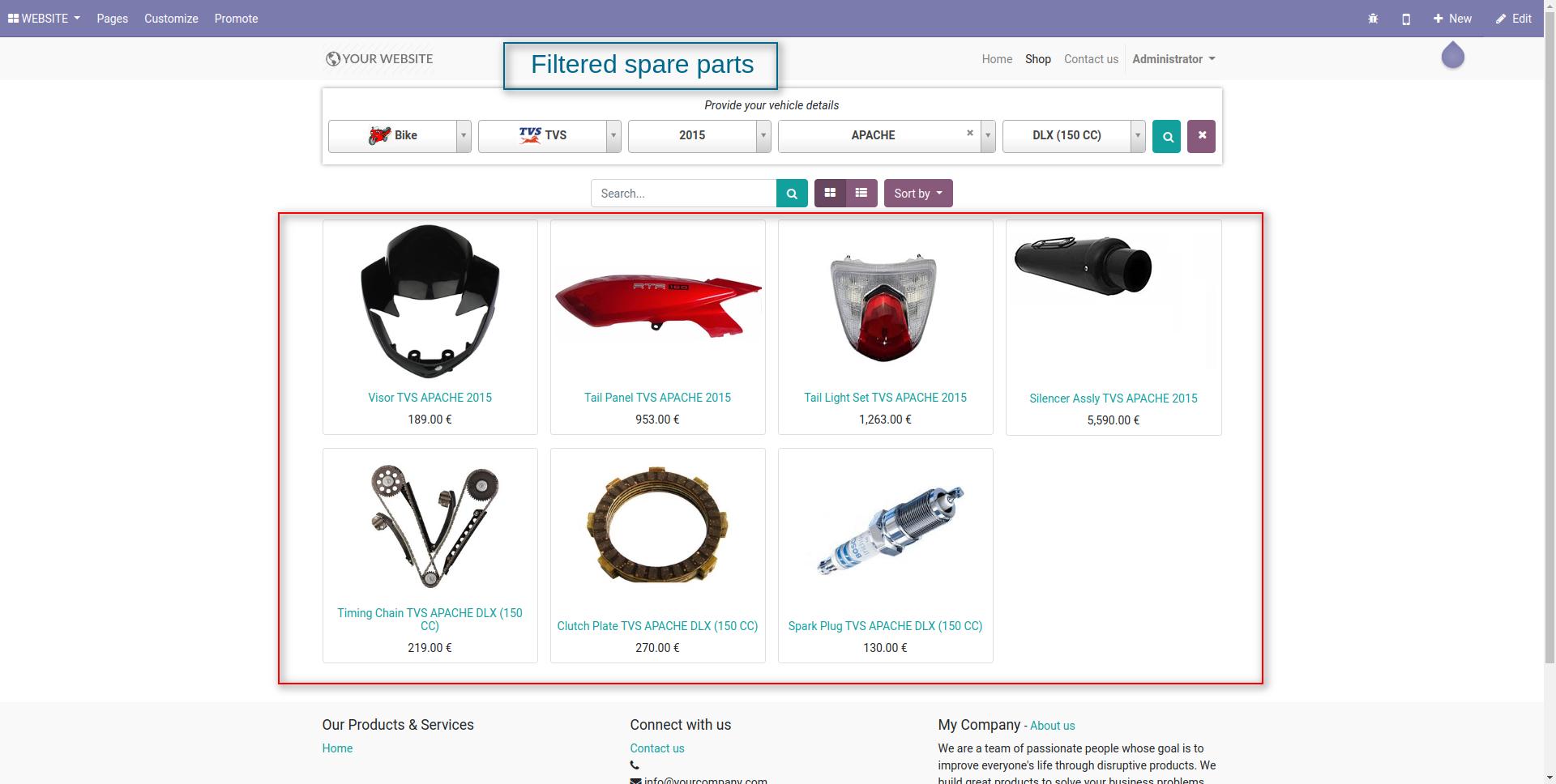Open the WEBSITE apps menu
Screen dimensions: 1556x784
[x=44, y=19]
